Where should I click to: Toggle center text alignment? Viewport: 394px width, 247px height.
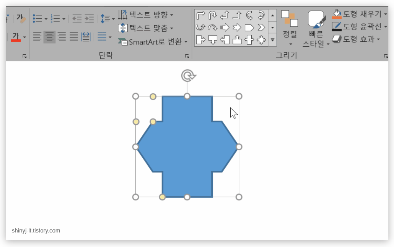tap(49, 37)
